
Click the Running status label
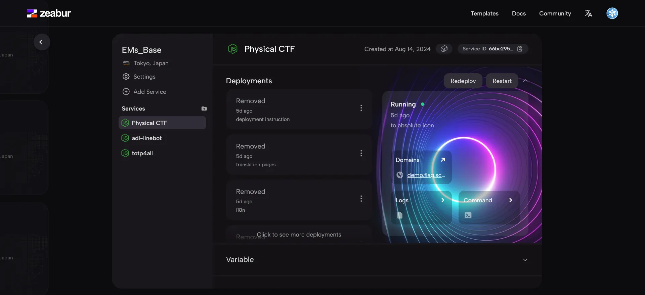point(403,104)
